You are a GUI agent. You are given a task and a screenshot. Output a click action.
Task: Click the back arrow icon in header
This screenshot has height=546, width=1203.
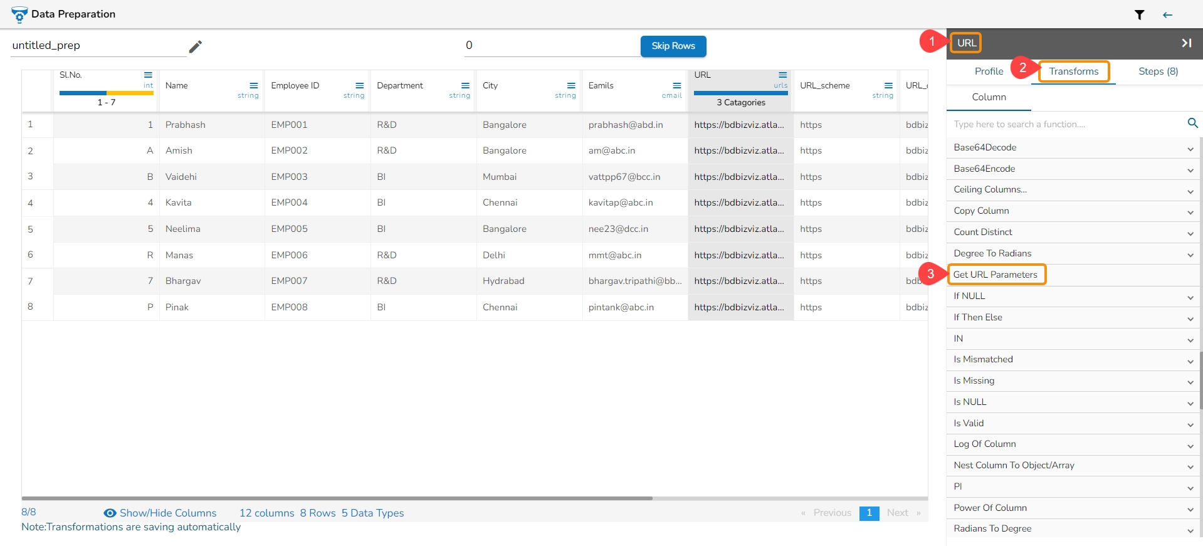[1167, 15]
